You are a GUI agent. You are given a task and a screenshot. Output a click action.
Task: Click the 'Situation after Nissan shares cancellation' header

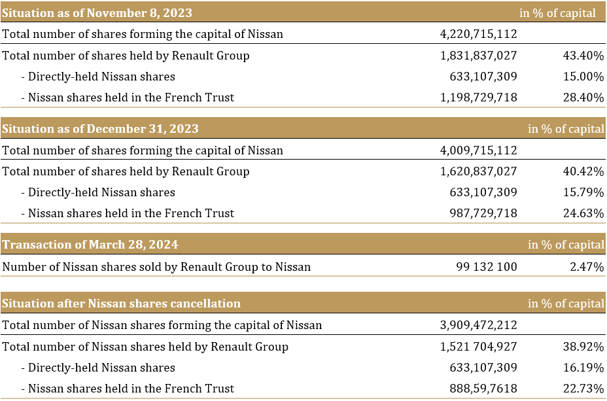(121, 304)
